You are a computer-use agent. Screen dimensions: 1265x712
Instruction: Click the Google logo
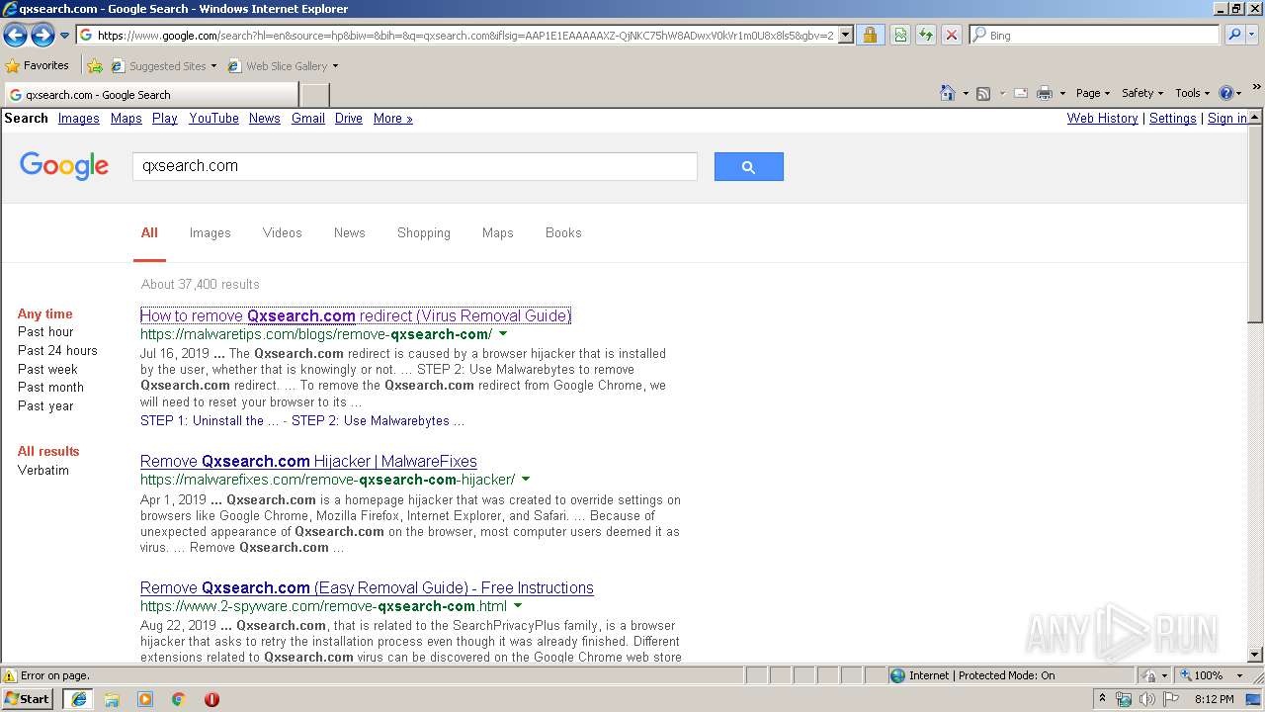tap(64, 166)
